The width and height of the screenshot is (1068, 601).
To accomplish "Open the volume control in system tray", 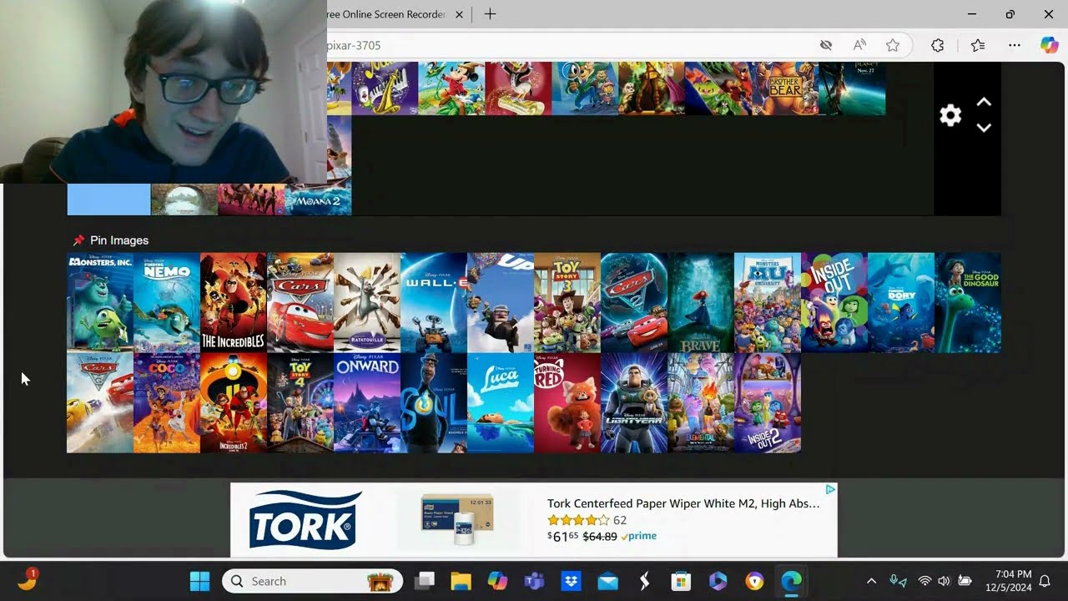I will click(x=945, y=581).
